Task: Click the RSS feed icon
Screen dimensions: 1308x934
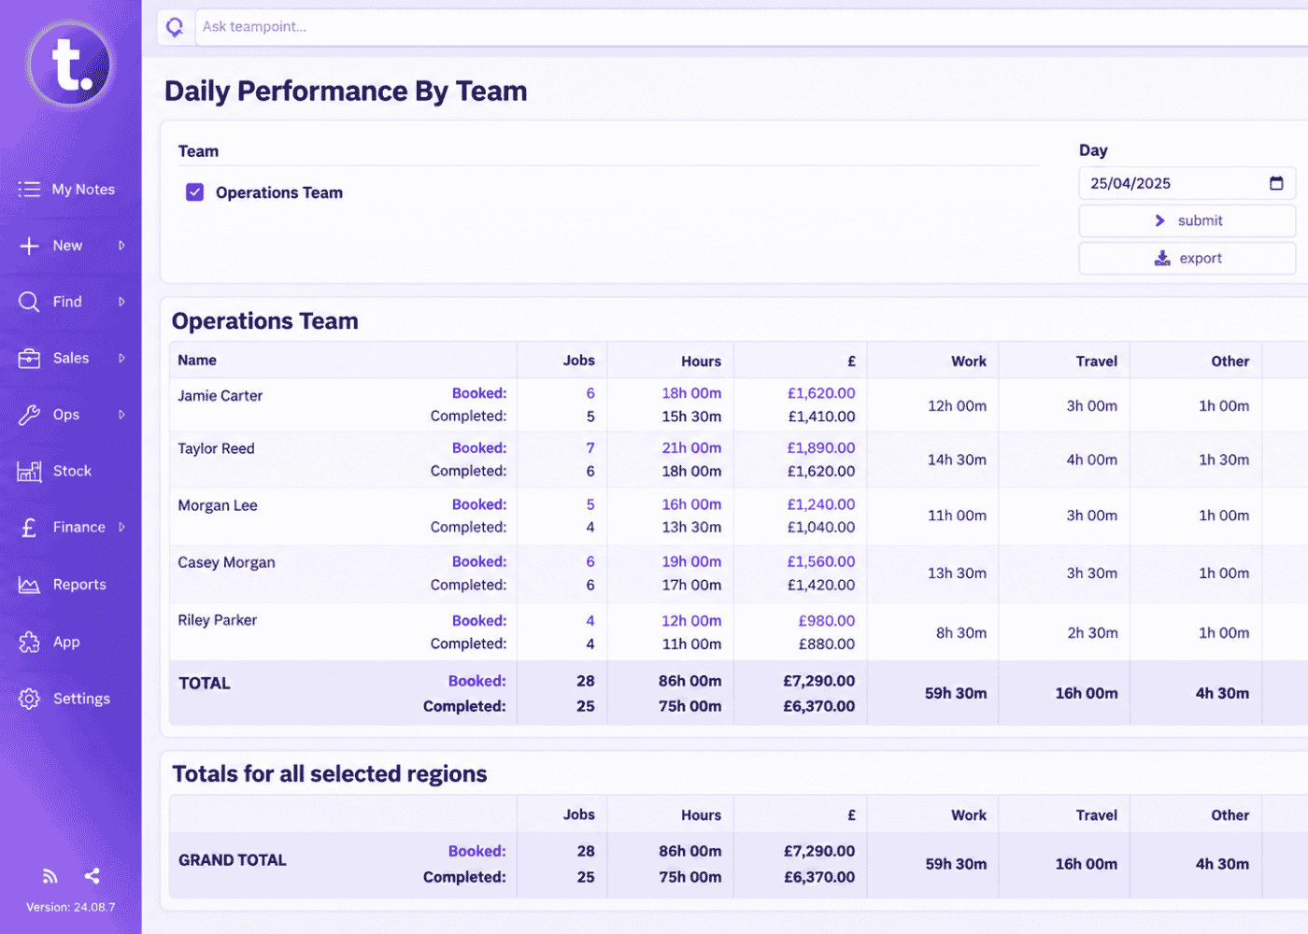Action: click(x=50, y=876)
